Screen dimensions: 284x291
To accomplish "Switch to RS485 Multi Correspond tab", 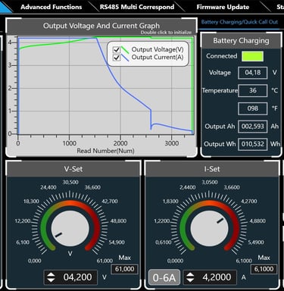I will pos(137,7).
